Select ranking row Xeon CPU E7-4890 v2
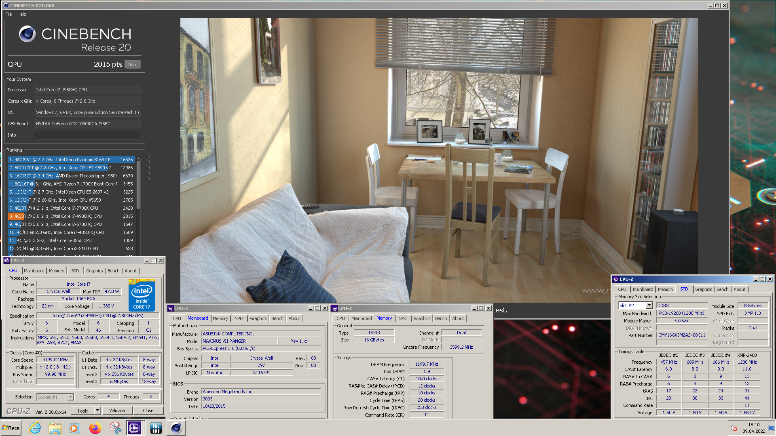The width and height of the screenshot is (776, 436). pyautogui.click(x=71, y=168)
